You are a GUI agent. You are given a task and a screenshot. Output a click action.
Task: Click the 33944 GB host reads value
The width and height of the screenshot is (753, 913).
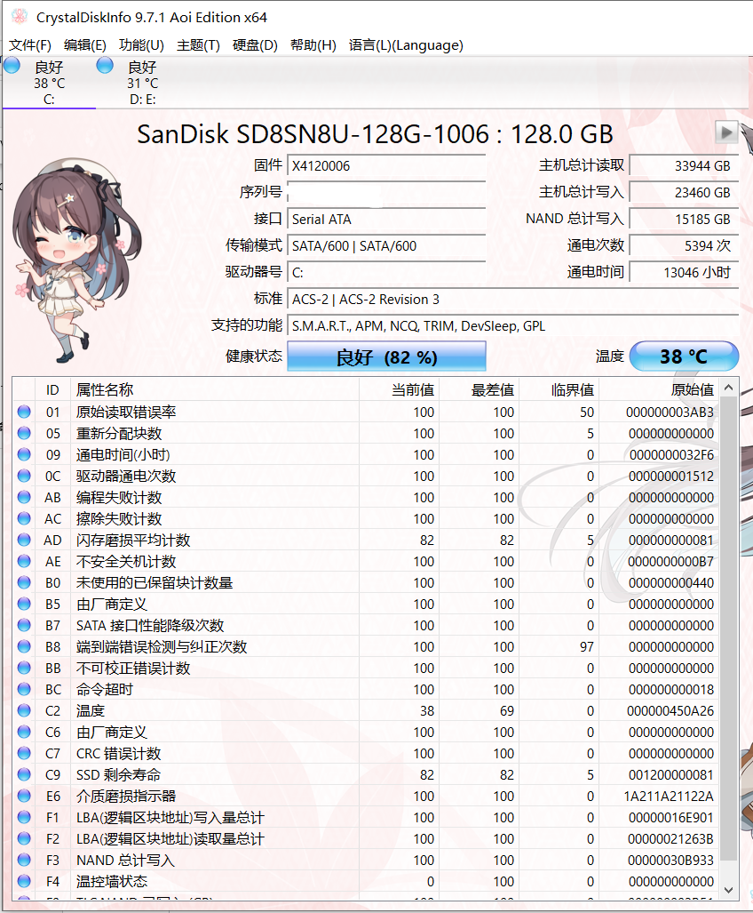684,166
